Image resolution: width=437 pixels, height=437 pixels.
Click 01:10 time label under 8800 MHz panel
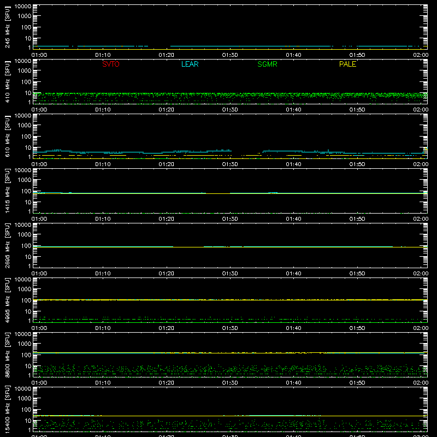[103, 383]
